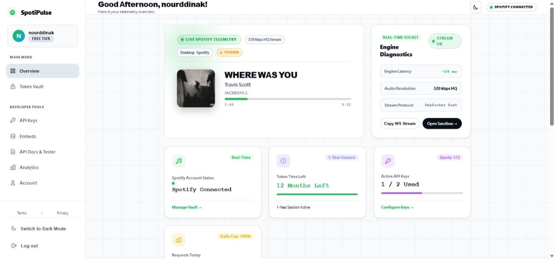
Task: Open the Terms link
Action: tap(22, 213)
